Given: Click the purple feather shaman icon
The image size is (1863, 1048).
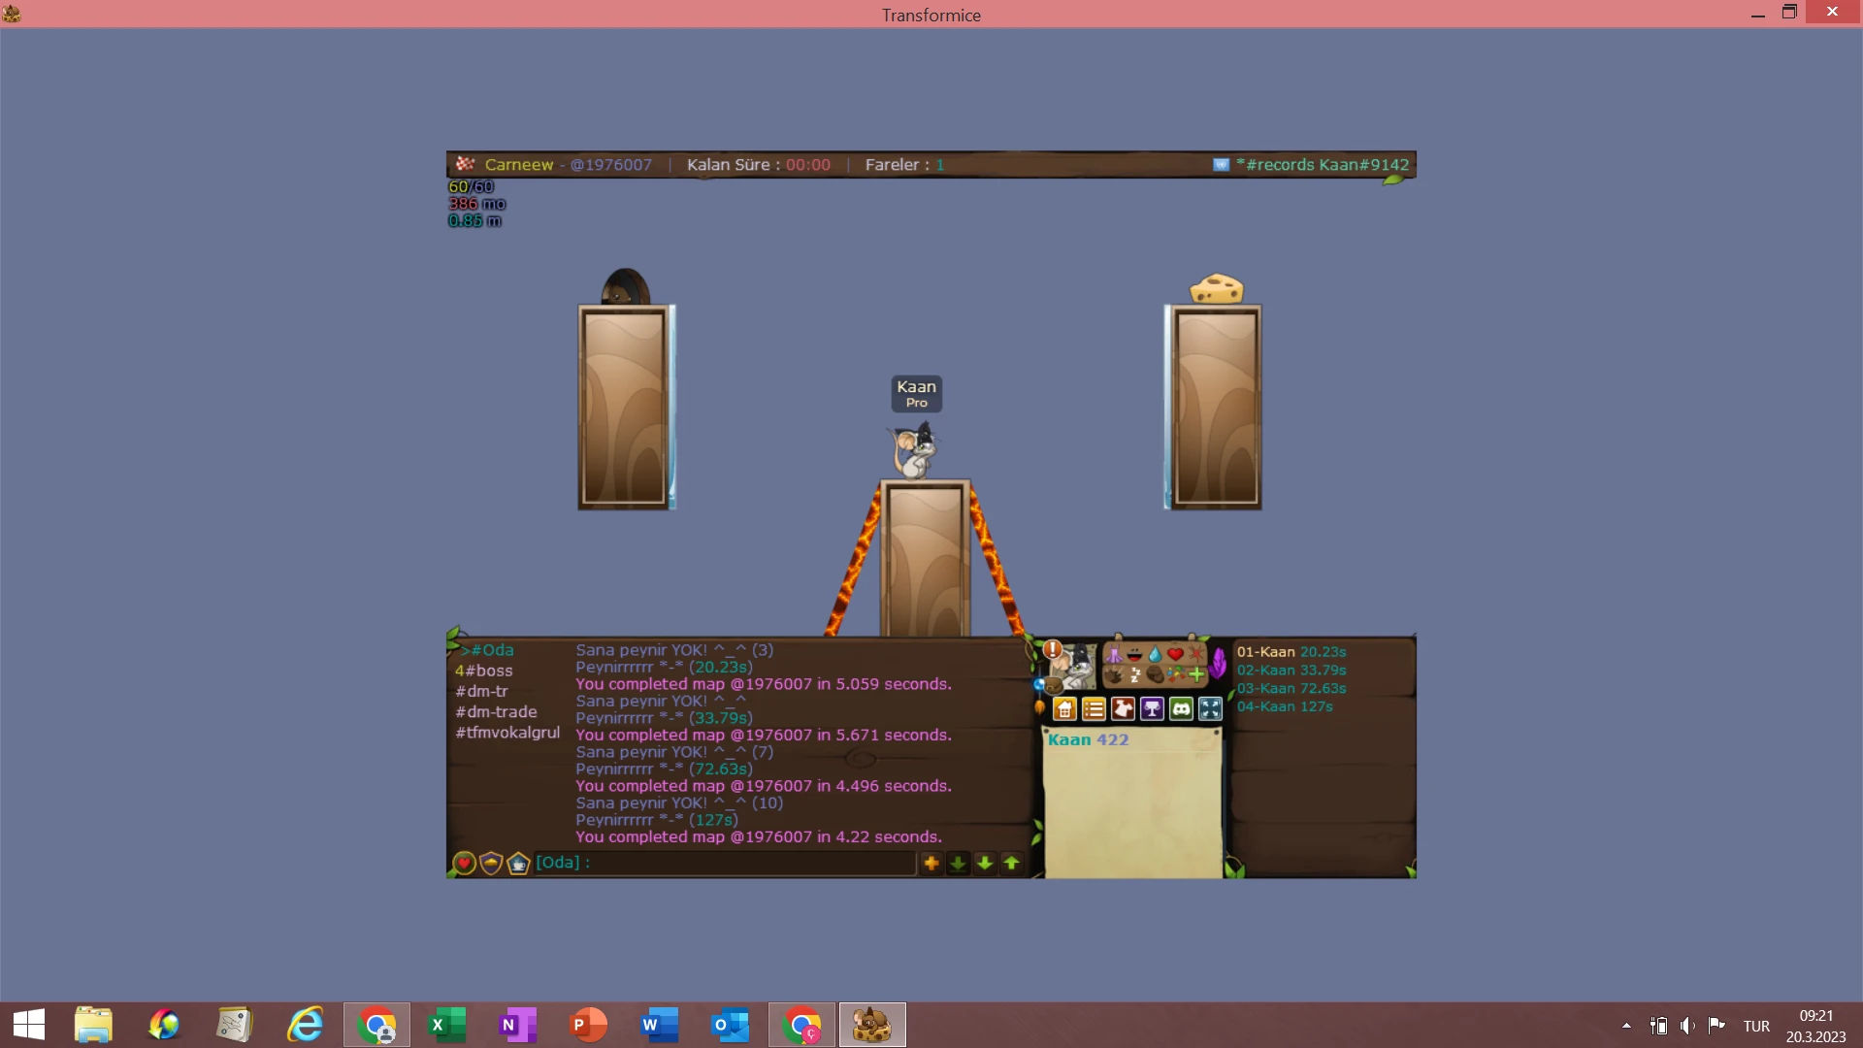Looking at the screenshot, I should tap(1218, 664).
